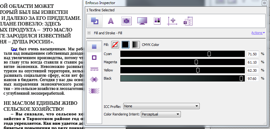Open the Position axes category icon
Screen dimensions: 270x129
pos(172,21)
